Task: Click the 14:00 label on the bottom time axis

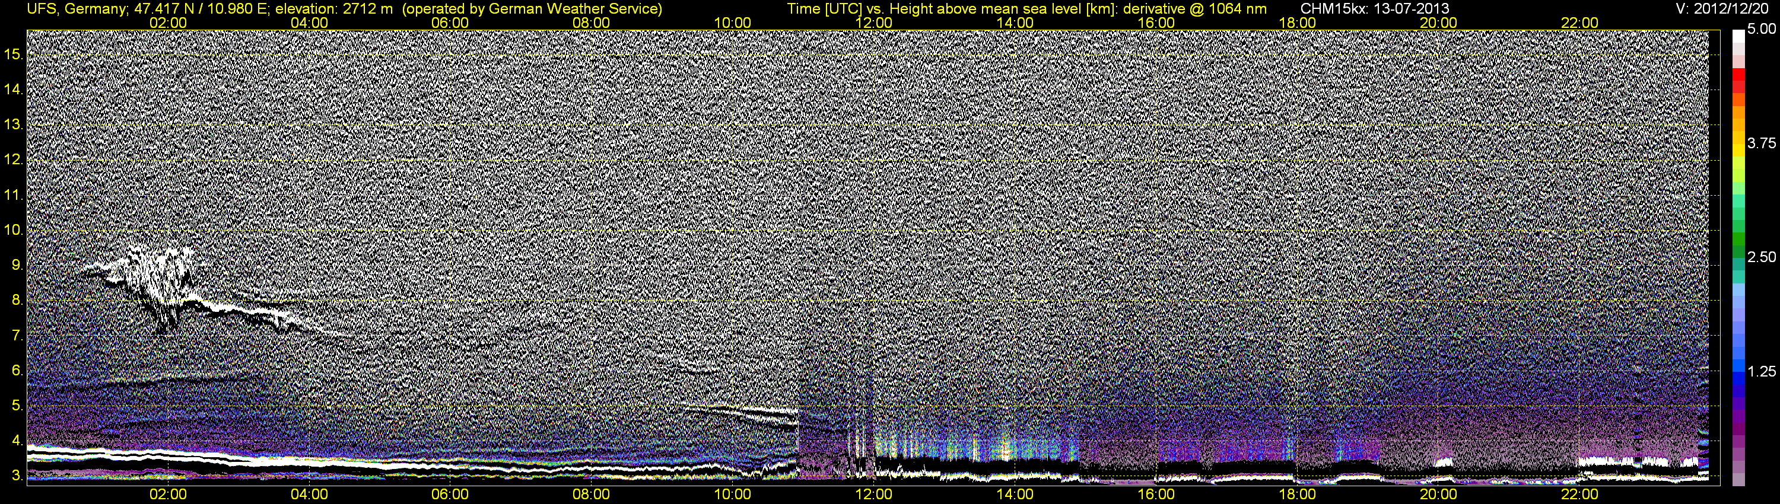Action: (1015, 495)
